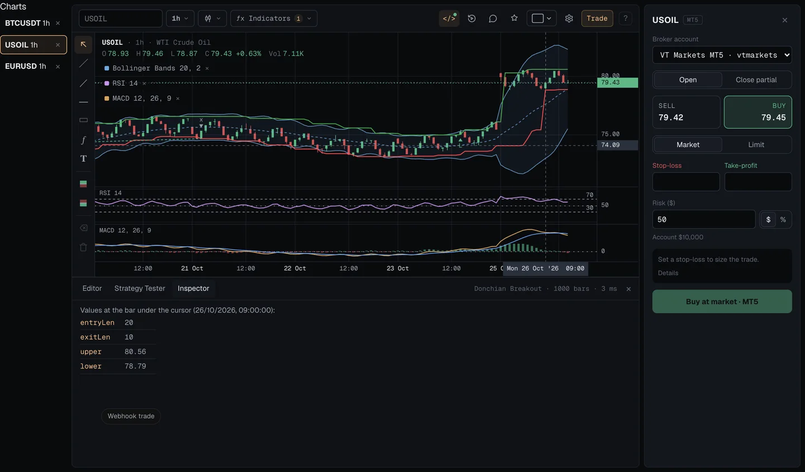
Task: Open the bar replay icon
Action: click(472, 18)
